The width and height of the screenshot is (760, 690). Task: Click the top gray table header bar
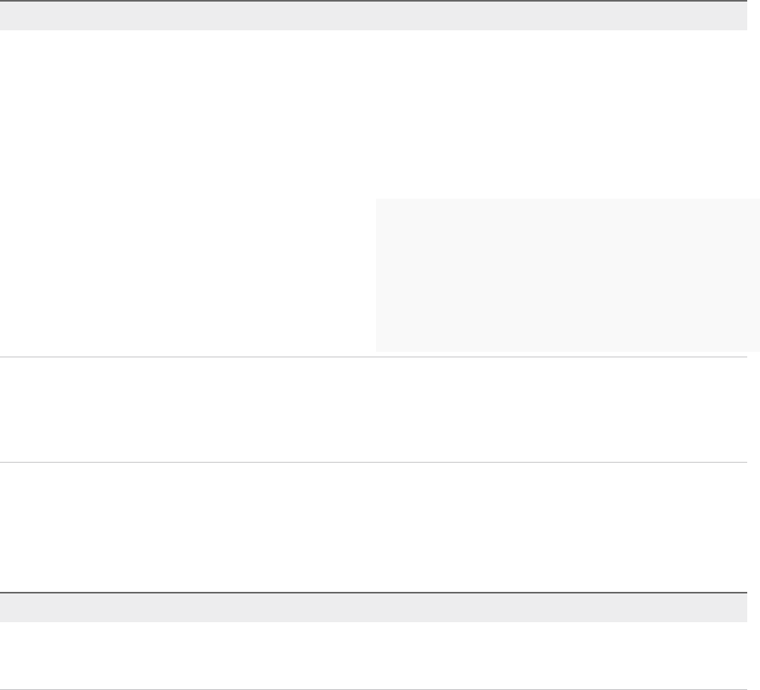374,15
